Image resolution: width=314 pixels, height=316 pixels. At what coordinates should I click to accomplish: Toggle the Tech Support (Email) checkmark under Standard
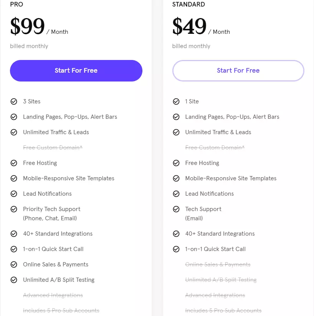[x=176, y=209]
